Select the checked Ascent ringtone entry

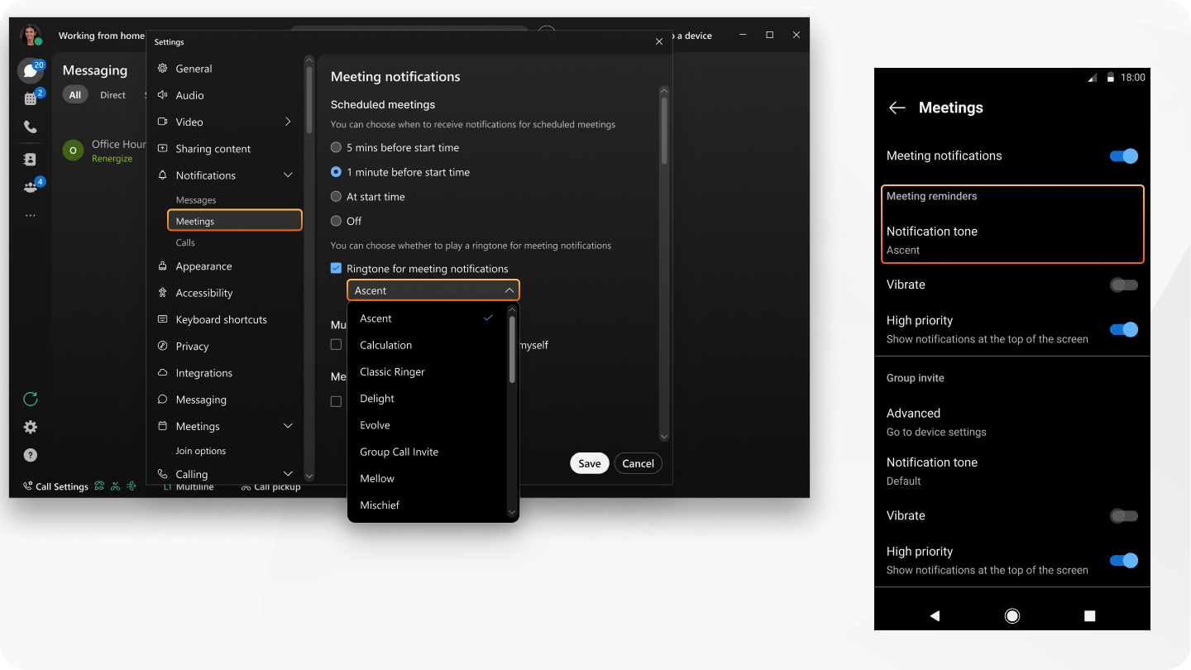[427, 318]
